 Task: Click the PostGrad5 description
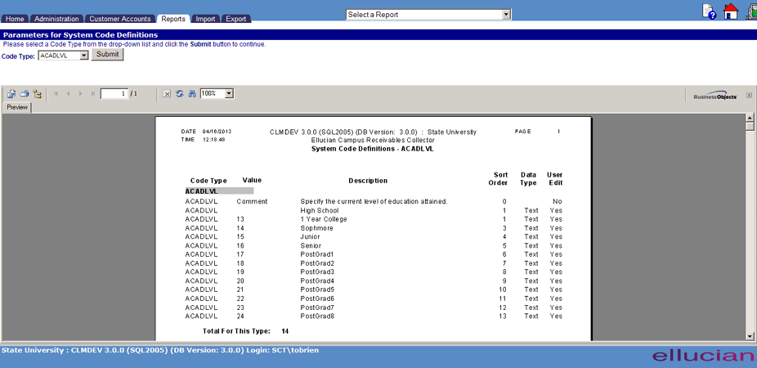tap(317, 289)
